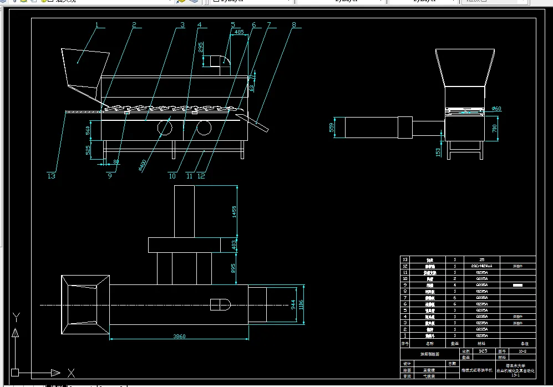Image resolution: width=553 pixels, height=387 pixels.
Task: Select the 序号 header cell
Action: point(405,343)
